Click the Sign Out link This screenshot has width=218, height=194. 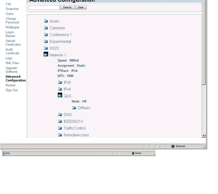(x=12, y=90)
